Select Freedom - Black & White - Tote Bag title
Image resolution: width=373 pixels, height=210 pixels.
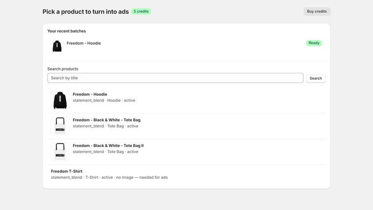click(107, 120)
